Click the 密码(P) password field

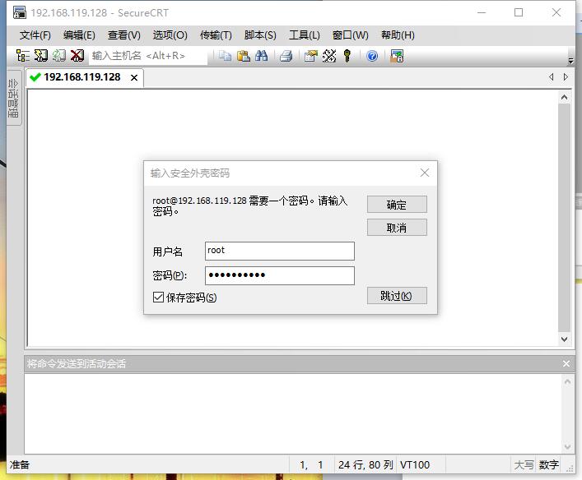tap(280, 275)
